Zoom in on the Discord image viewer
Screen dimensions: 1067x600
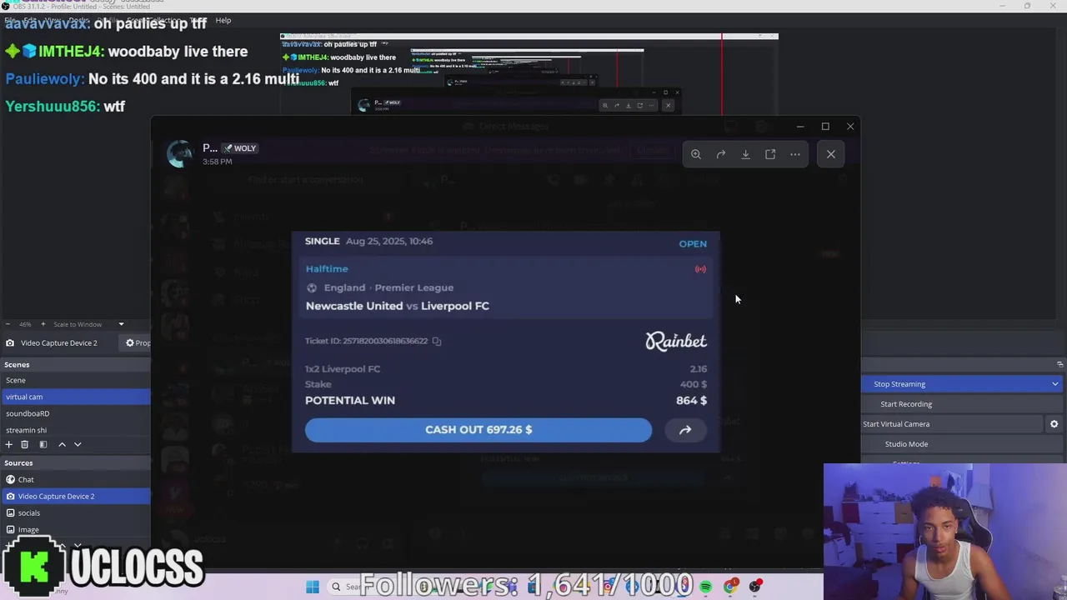pos(696,154)
